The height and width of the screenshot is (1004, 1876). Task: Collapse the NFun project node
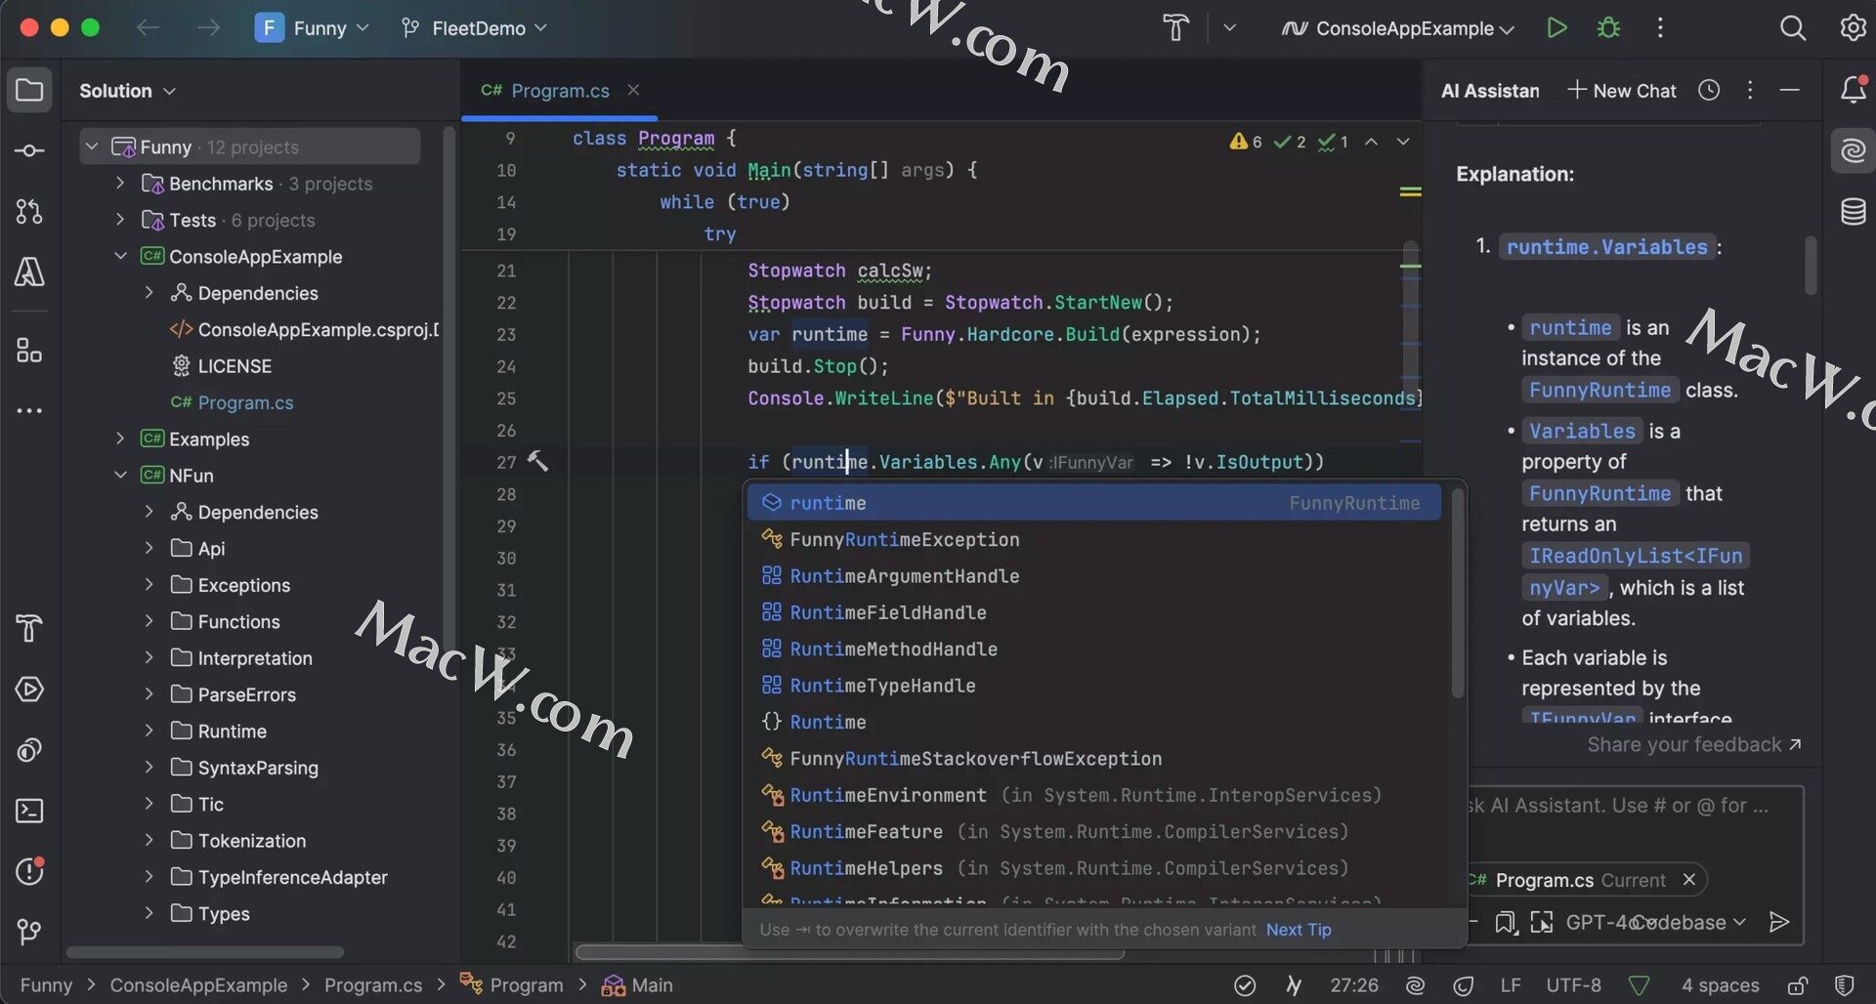tap(120, 476)
